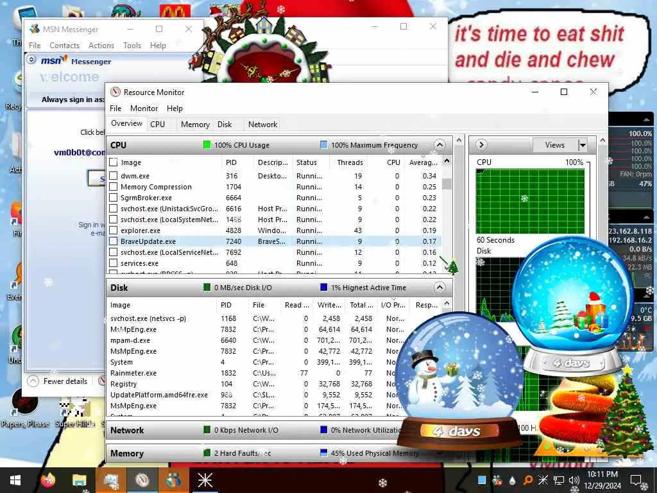Image resolution: width=657 pixels, height=493 pixels.
Task: Click the snowflake app taskbar icon
Action: 205,480
